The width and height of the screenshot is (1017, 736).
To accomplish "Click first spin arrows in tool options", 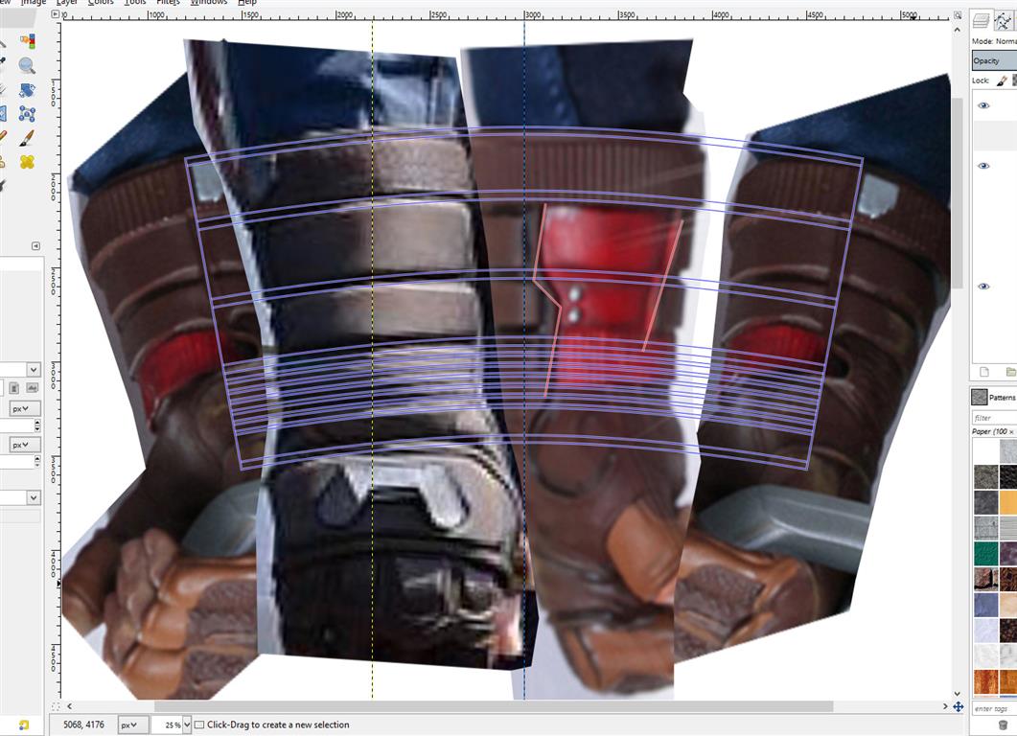I will point(37,425).
